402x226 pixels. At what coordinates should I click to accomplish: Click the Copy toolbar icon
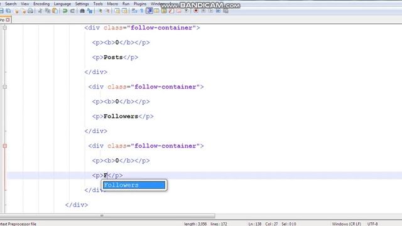click(x=48, y=11)
